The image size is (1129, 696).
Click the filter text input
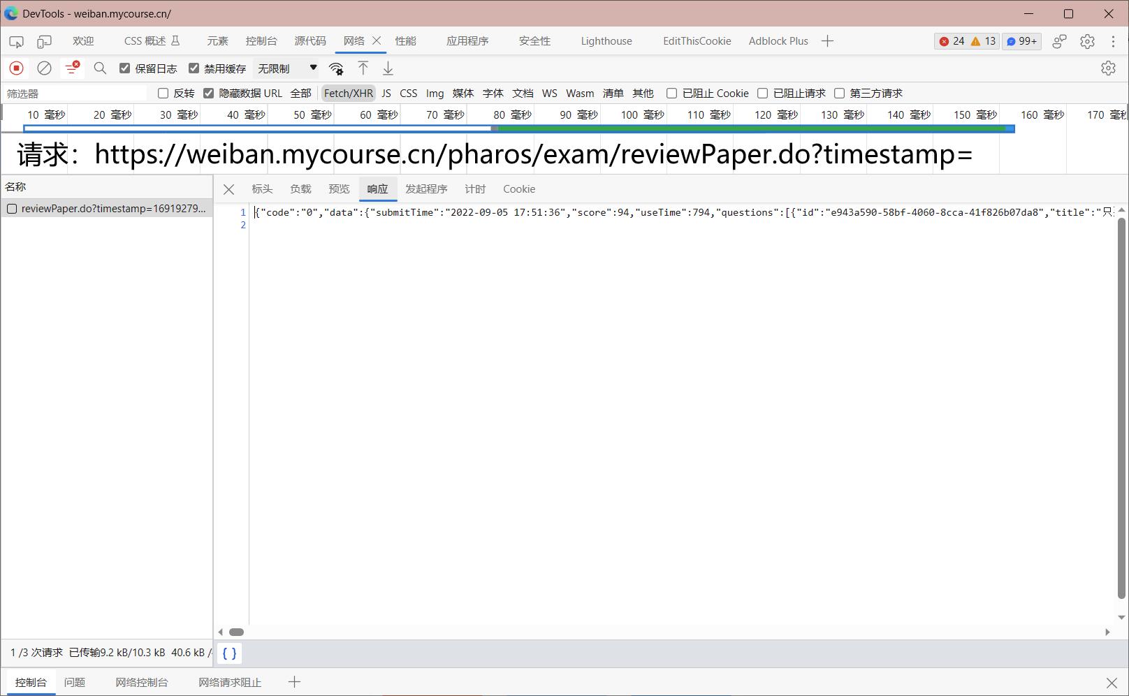tap(75, 94)
